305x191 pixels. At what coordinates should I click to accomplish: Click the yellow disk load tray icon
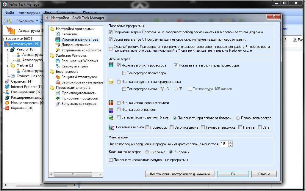[111, 81]
